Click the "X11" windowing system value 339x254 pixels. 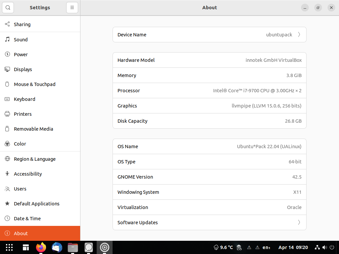pos(297,192)
